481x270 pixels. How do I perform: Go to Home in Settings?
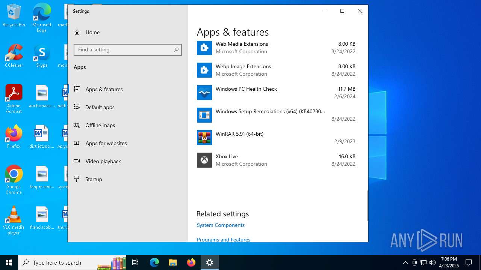[92, 32]
